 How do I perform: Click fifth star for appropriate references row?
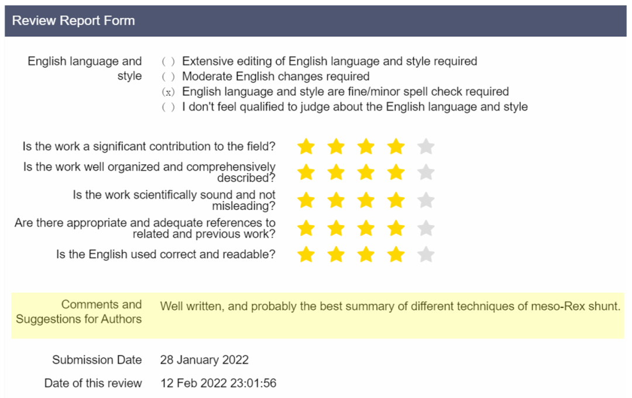pyautogui.click(x=425, y=228)
